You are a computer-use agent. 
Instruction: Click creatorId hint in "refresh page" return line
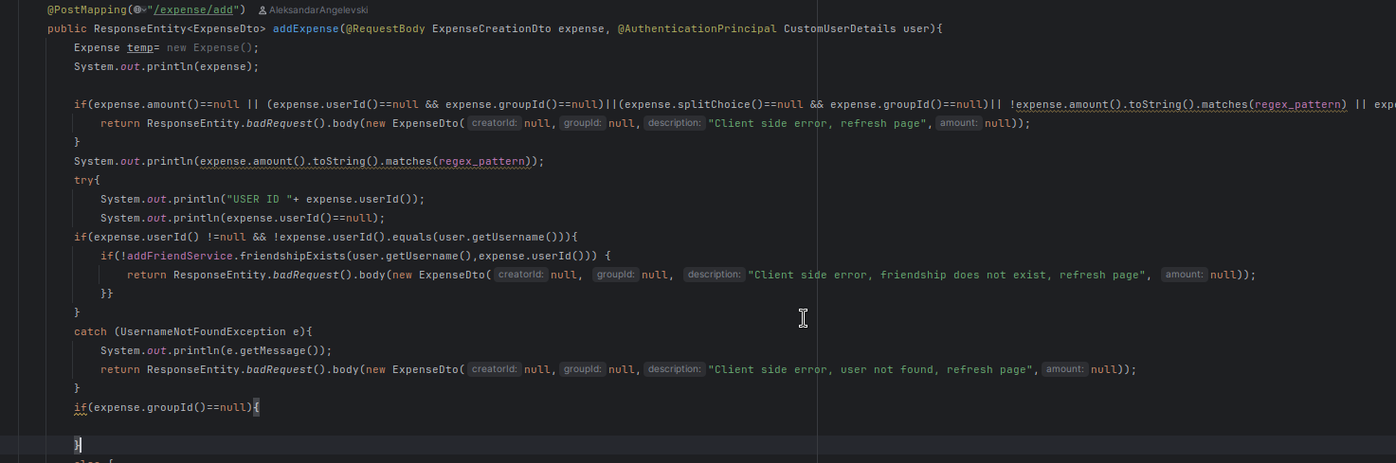494,123
